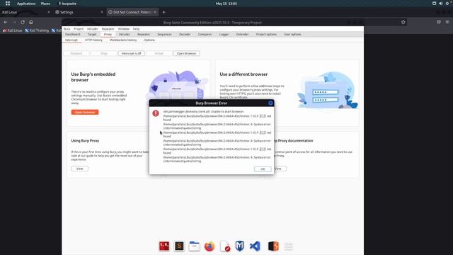Open the Kali Training bookmark
Image resolution: width=453 pixels, height=255 pixels.
click(x=37, y=30)
